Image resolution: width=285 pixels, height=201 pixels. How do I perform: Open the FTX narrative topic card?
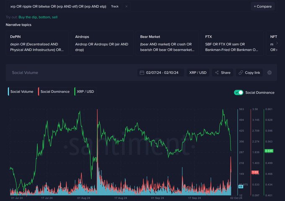232,43
